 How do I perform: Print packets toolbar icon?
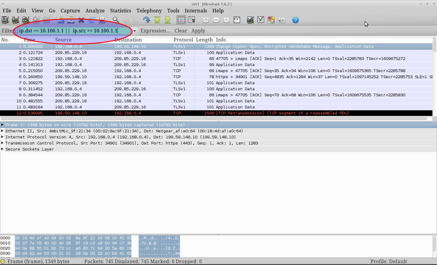coord(102,20)
